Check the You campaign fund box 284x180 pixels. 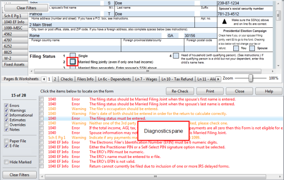coord(236,48)
